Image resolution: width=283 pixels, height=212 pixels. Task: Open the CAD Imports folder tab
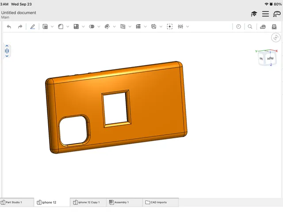(x=161, y=202)
